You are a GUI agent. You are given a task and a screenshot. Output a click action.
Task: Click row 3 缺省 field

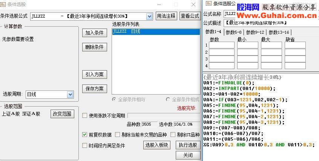295,59
